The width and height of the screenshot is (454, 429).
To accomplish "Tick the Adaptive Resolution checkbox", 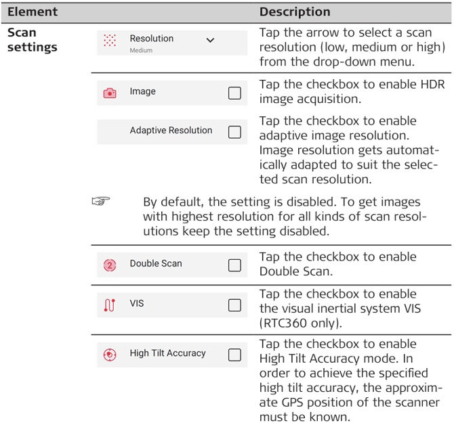I will point(234,132).
